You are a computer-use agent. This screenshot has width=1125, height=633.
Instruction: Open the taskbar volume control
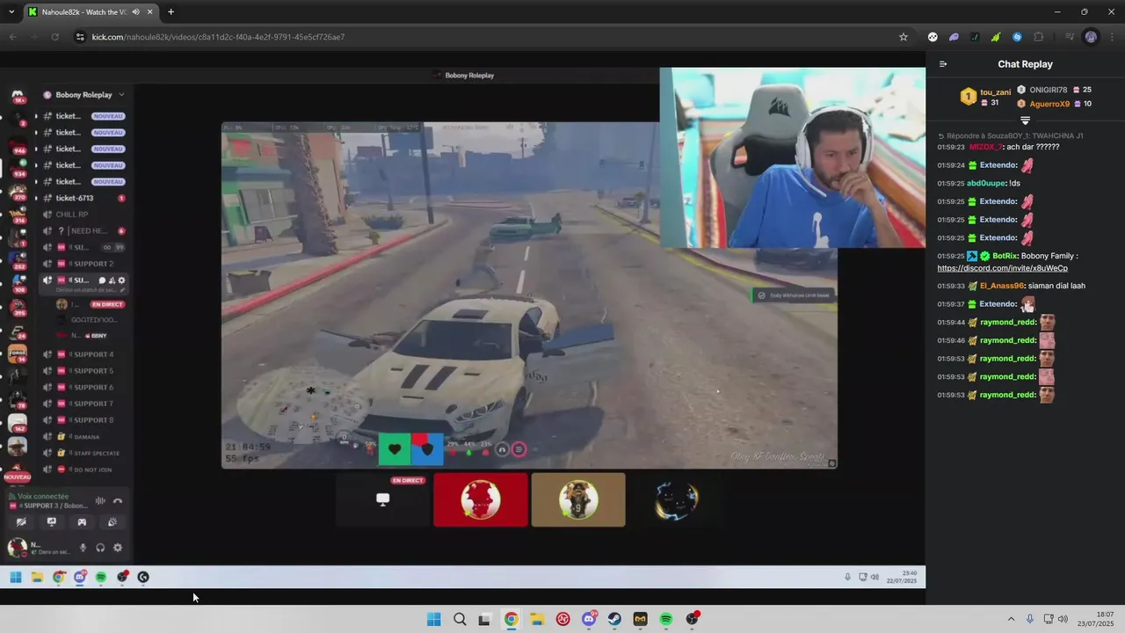[x=1063, y=619]
